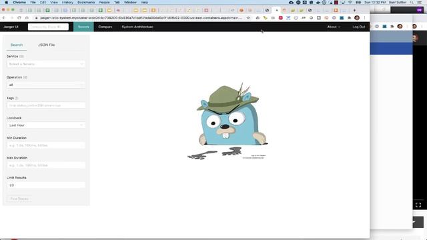Open Chrome's three-dot menu

click(364, 18)
